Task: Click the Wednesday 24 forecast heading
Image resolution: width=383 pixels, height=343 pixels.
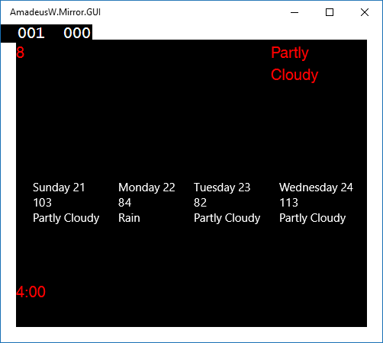Action: click(316, 188)
